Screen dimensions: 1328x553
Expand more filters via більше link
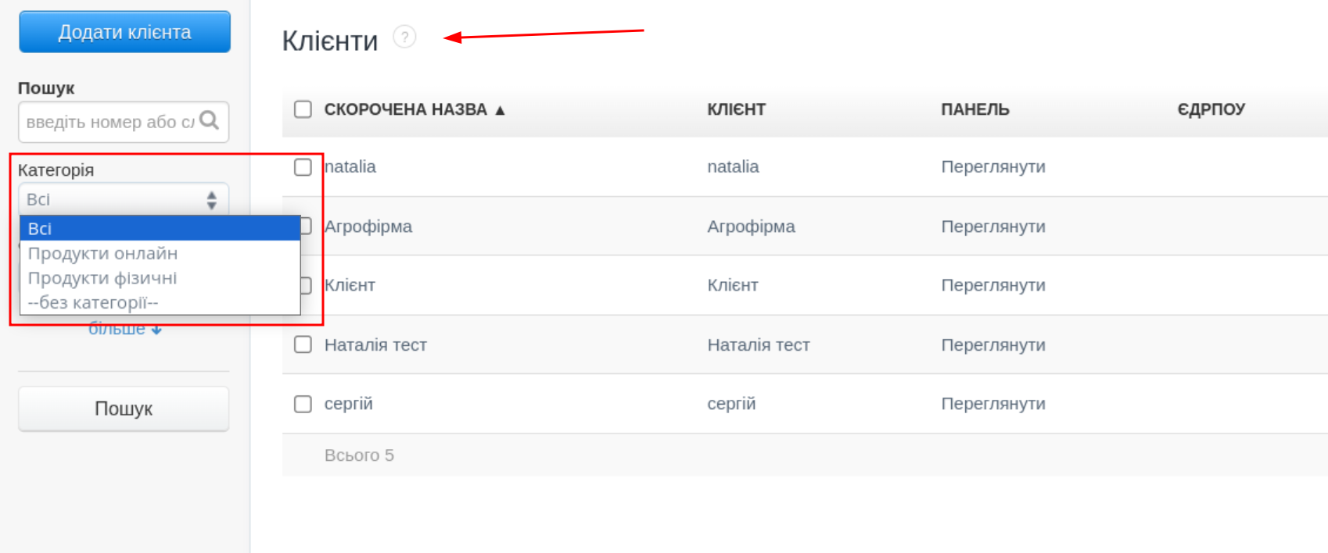pos(124,330)
